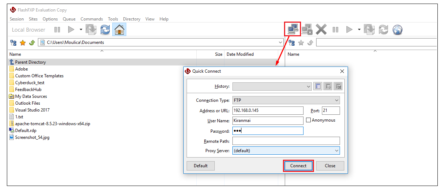
Task: Click the remote pane address bar
Action: point(376,42)
